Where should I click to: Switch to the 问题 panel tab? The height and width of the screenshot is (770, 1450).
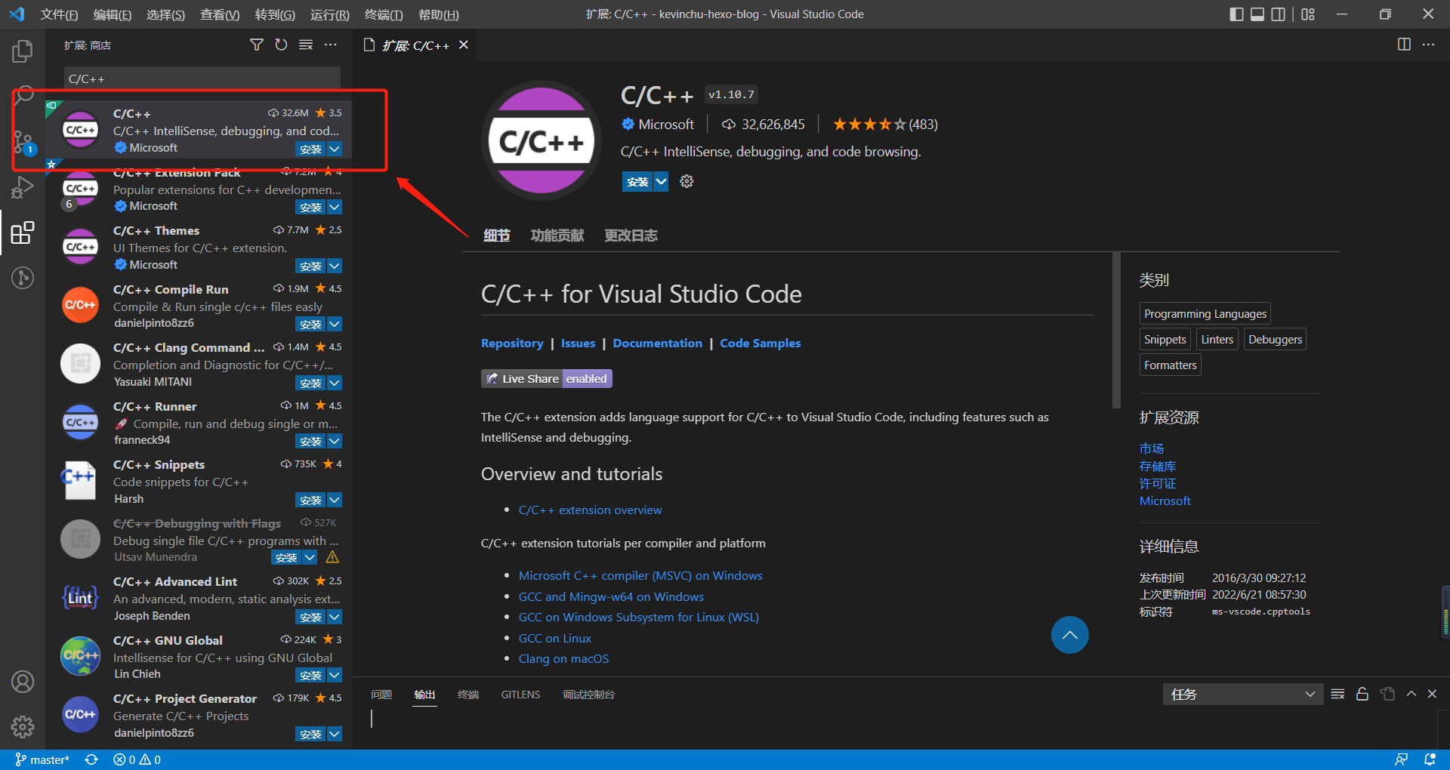click(x=381, y=695)
